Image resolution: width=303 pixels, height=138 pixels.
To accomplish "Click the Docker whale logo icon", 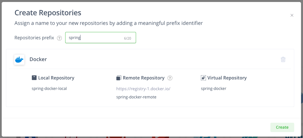I will [19, 59].
